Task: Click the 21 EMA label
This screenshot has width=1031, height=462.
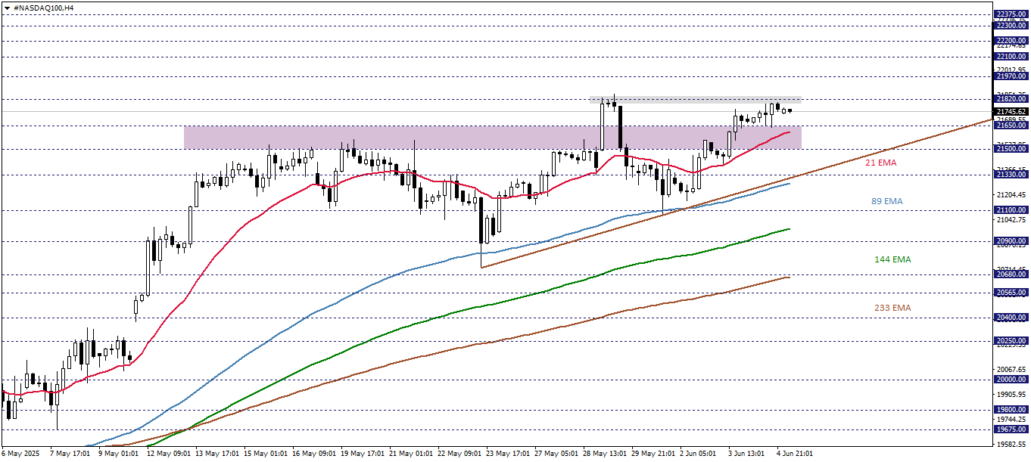Action: click(x=880, y=163)
